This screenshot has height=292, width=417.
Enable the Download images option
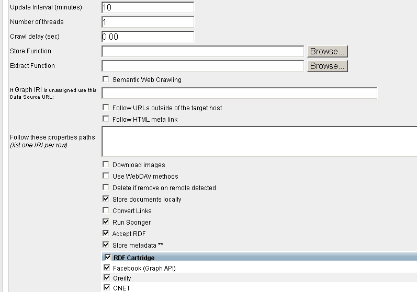click(x=106, y=165)
